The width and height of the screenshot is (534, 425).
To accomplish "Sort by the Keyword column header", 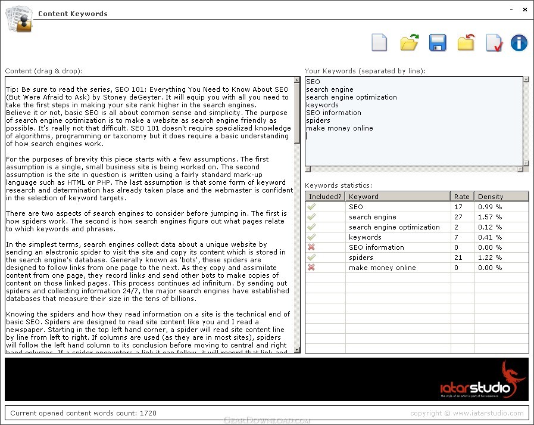I will pos(398,197).
